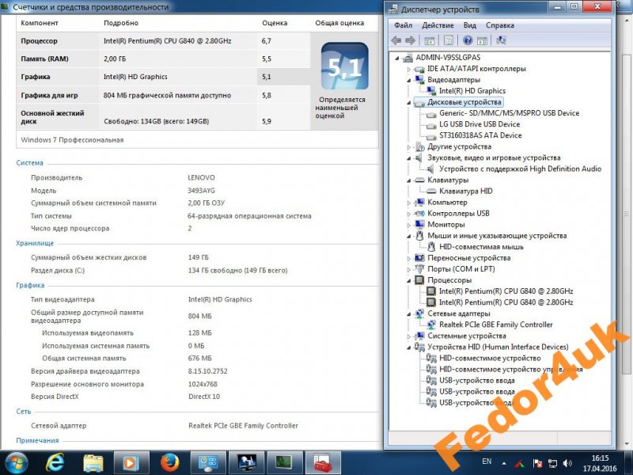Collapse the Видеоадаптеры tree node
The height and width of the screenshot is (475, 633).
point(409,80)
